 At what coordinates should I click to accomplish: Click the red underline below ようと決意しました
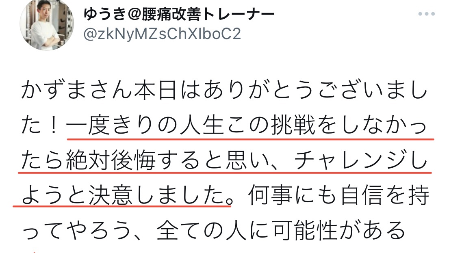tap(122, 205)
